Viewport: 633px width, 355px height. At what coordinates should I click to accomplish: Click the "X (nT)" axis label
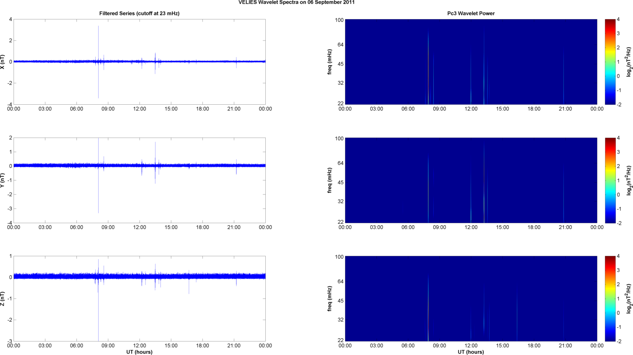(x=3, y=62)
